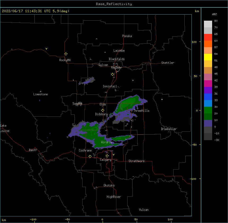Click the yellow diamond marker below Cochrane
Viewport: 228px width, 223px height.
[90, 156]
